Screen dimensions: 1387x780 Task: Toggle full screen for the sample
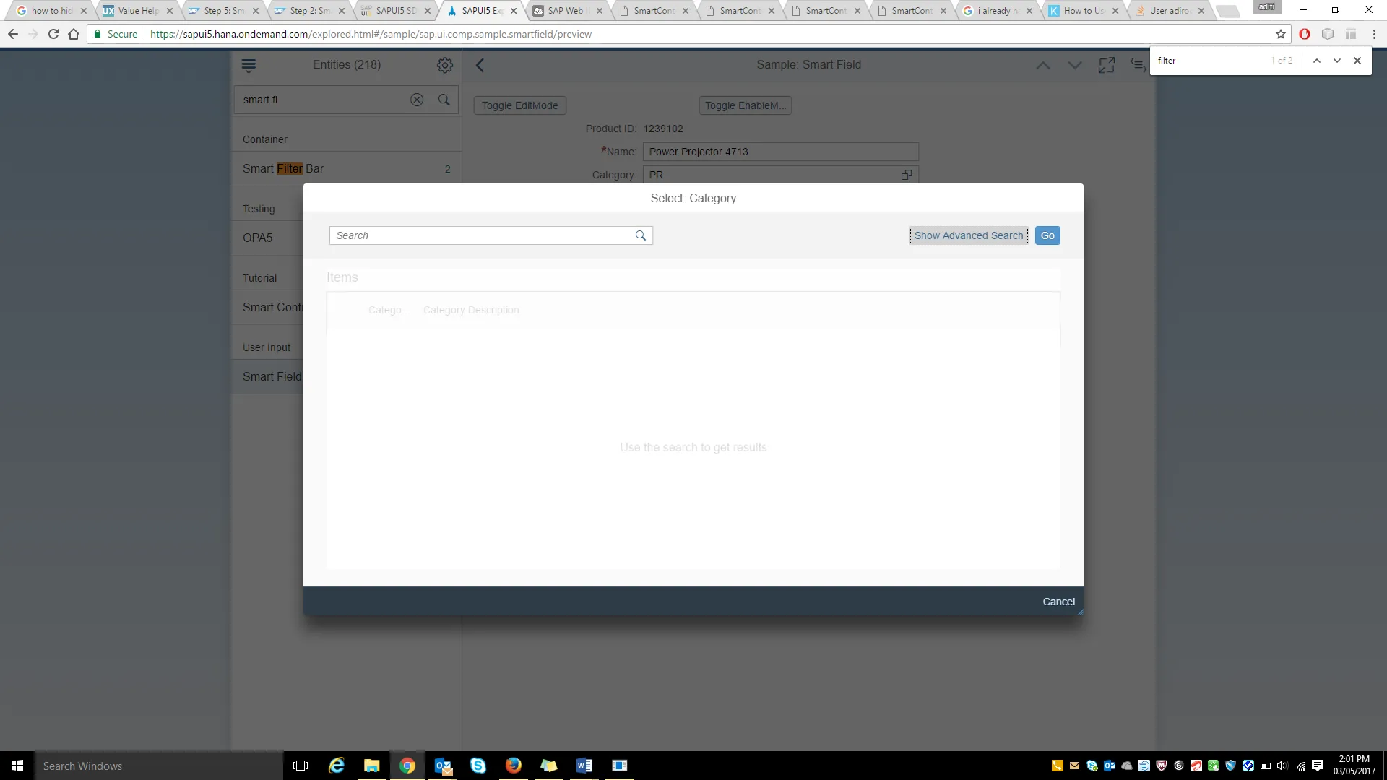pyautogui.click(x=1106, y=65)
